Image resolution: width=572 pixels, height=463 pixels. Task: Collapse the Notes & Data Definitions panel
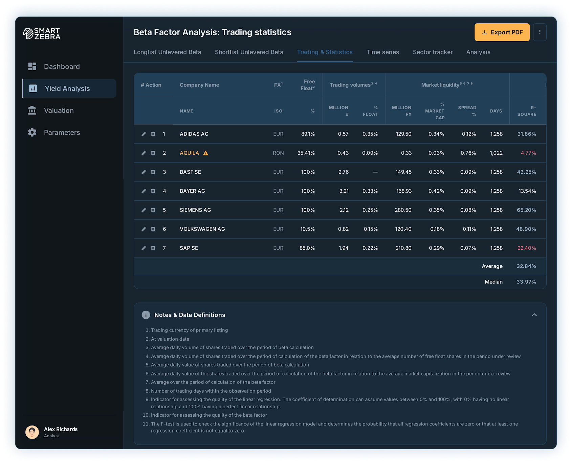coord(534,315)
